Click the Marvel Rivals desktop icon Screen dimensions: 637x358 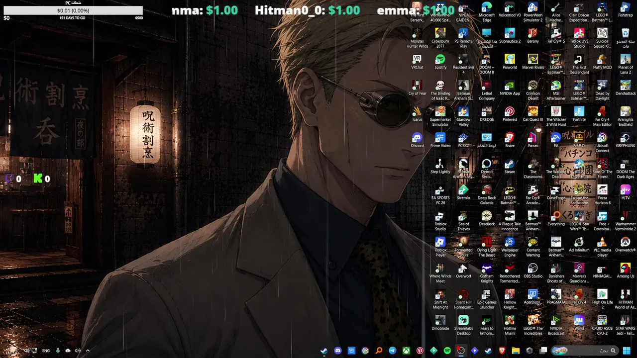532,62
